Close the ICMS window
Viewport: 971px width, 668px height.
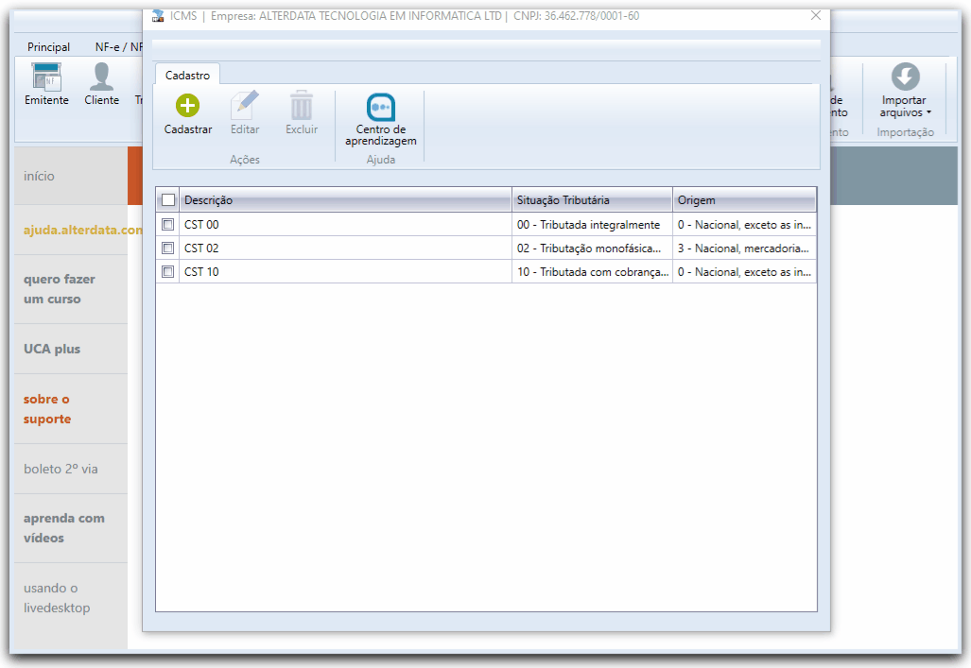click(x=816, y=15)
